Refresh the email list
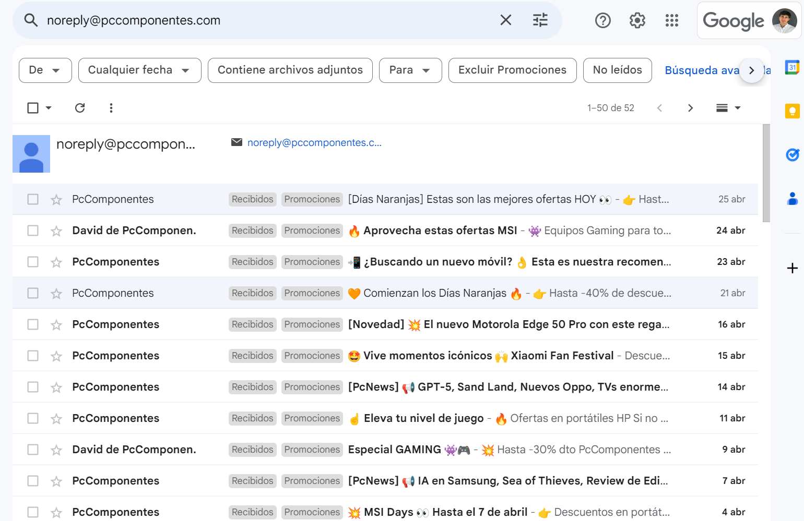This screenshot has height=521, width=804. pyautogui.click(x=80, y=108)
